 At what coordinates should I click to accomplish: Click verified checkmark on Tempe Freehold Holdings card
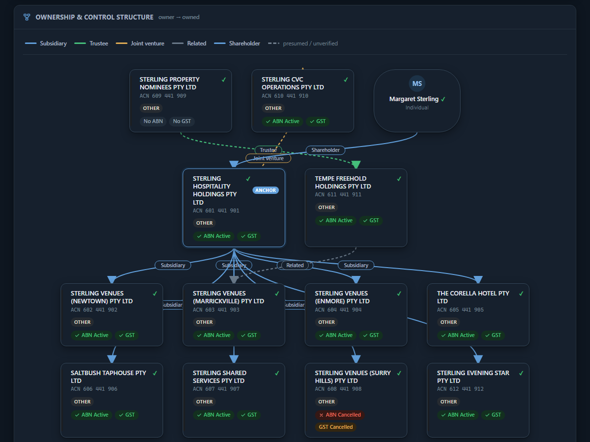pos(399,179)
